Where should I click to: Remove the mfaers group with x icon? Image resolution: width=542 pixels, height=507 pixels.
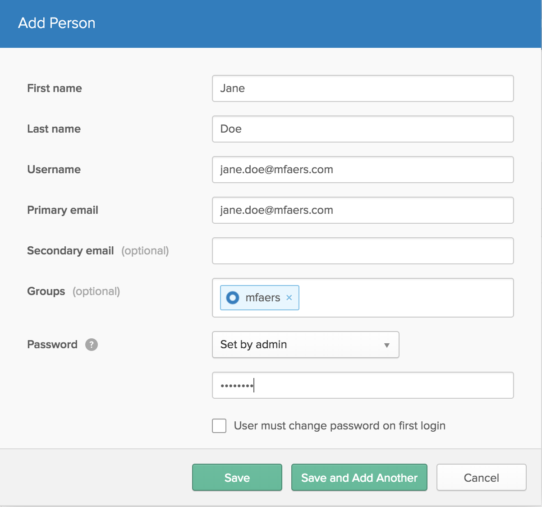tap(289, 298)
